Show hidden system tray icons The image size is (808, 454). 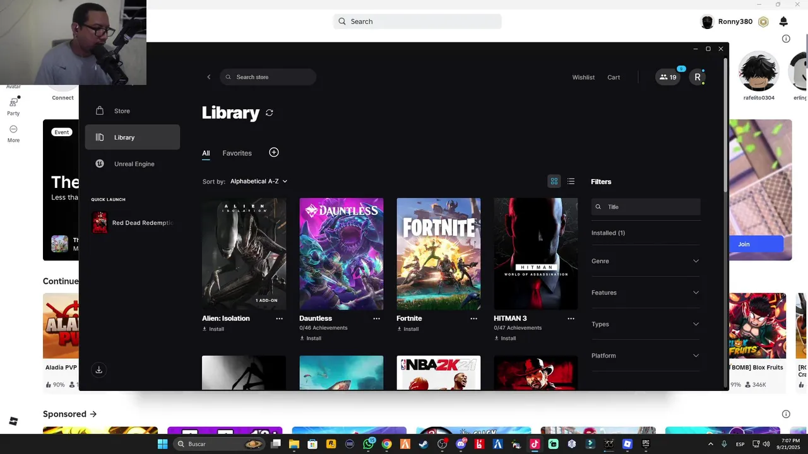tap(710, 444)
